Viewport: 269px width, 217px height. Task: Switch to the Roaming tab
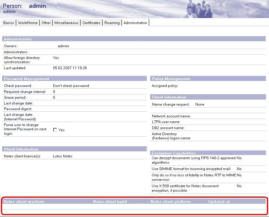point(112,23)
